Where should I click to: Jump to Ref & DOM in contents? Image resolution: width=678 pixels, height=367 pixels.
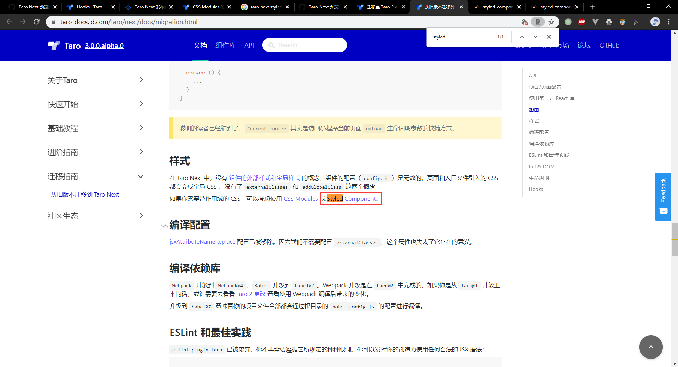point(542,167)
